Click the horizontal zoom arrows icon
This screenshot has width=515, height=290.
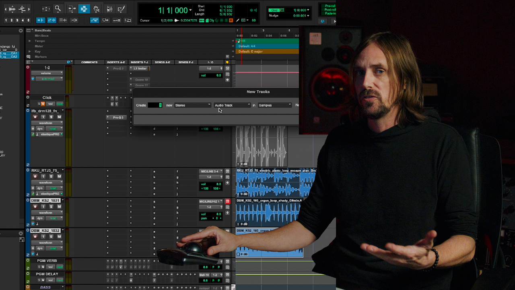46,8
